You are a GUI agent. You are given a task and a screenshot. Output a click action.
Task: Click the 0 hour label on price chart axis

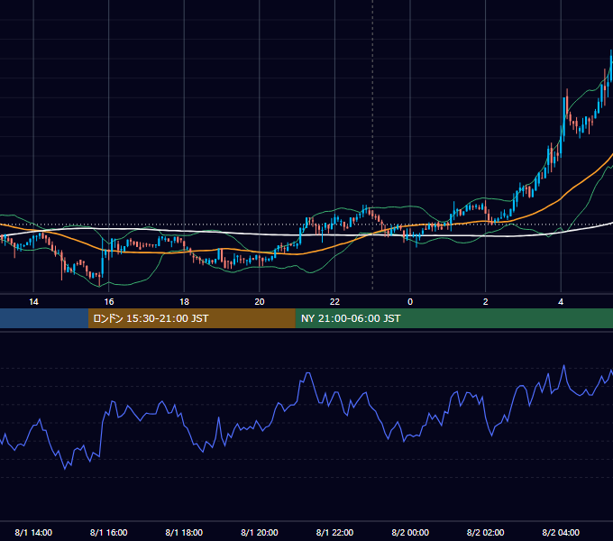[410, 302]
